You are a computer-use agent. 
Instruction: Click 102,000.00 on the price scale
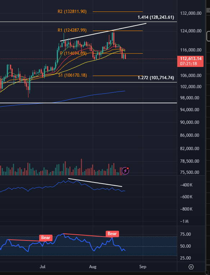[191, 87]
